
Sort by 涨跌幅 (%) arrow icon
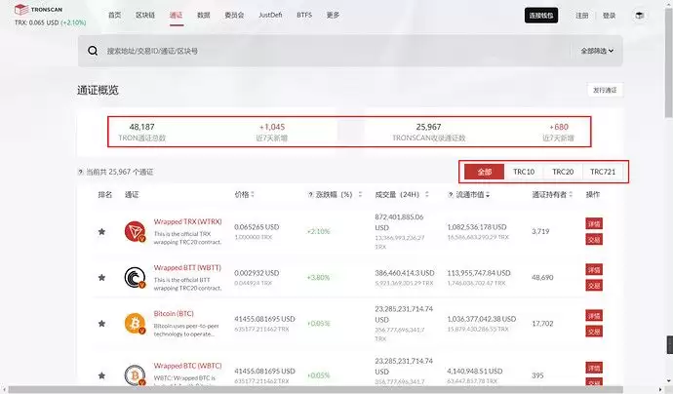click(360, 194)
